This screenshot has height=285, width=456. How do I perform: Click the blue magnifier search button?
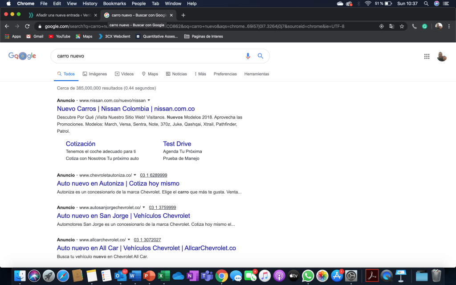261,56
